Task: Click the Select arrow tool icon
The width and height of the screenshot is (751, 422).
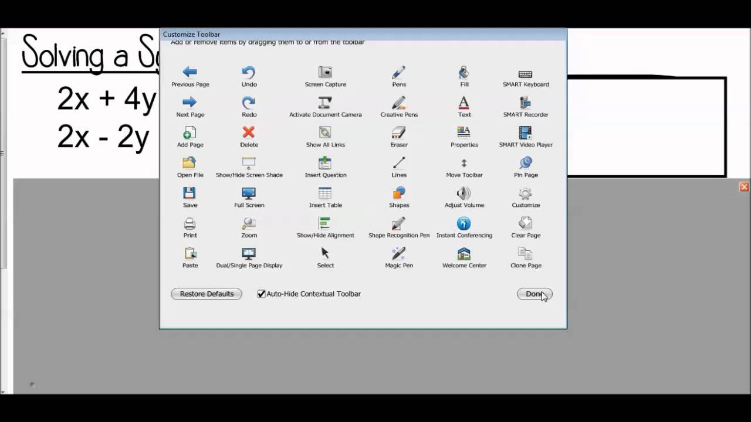Action: (x=325, y=253)
